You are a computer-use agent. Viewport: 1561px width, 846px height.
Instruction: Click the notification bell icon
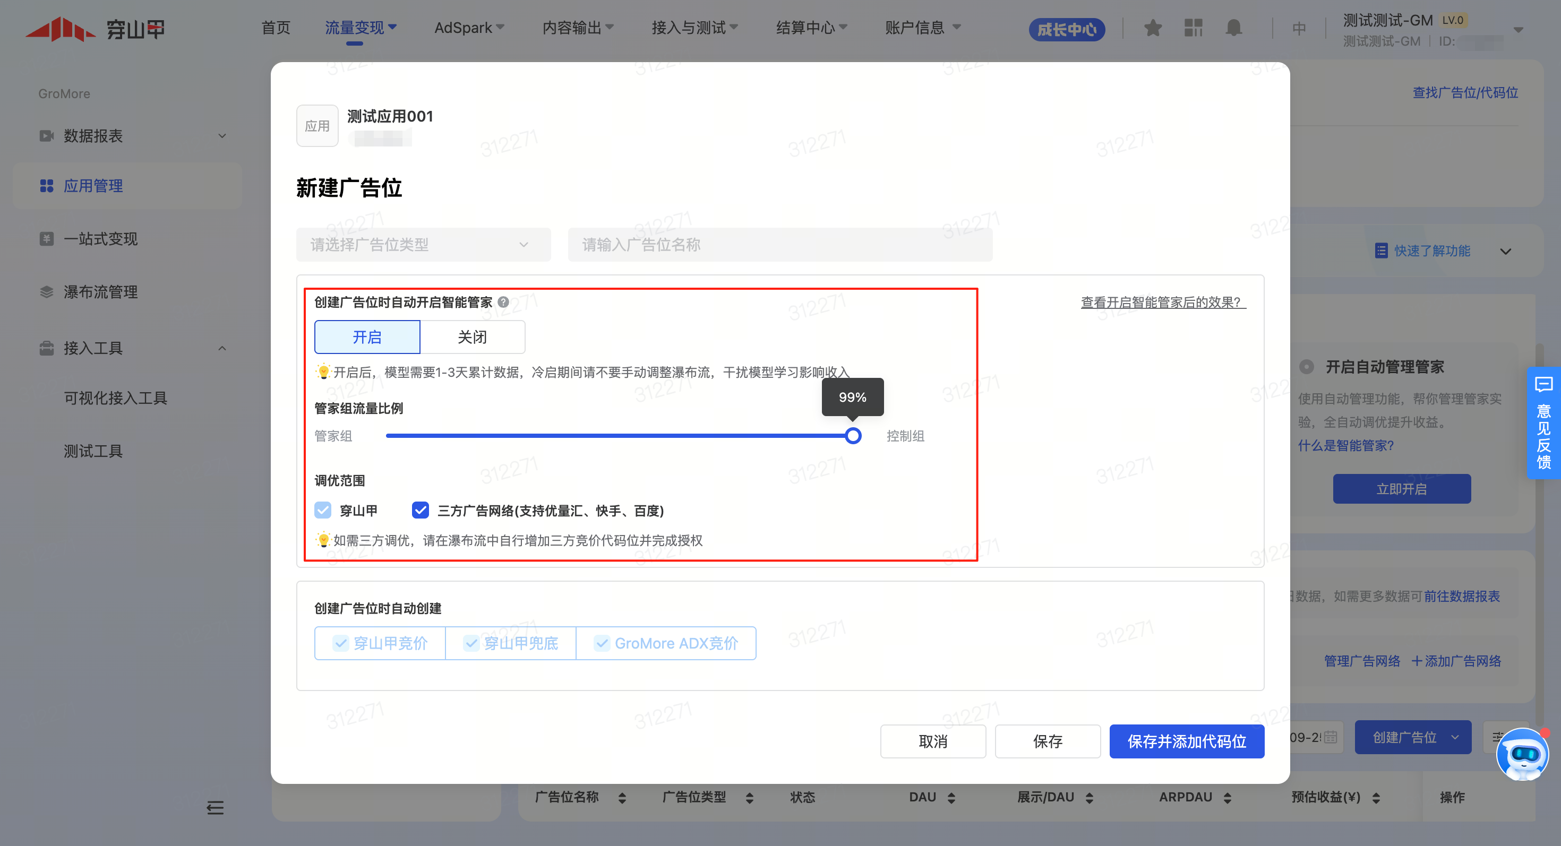click(1234, 28)
